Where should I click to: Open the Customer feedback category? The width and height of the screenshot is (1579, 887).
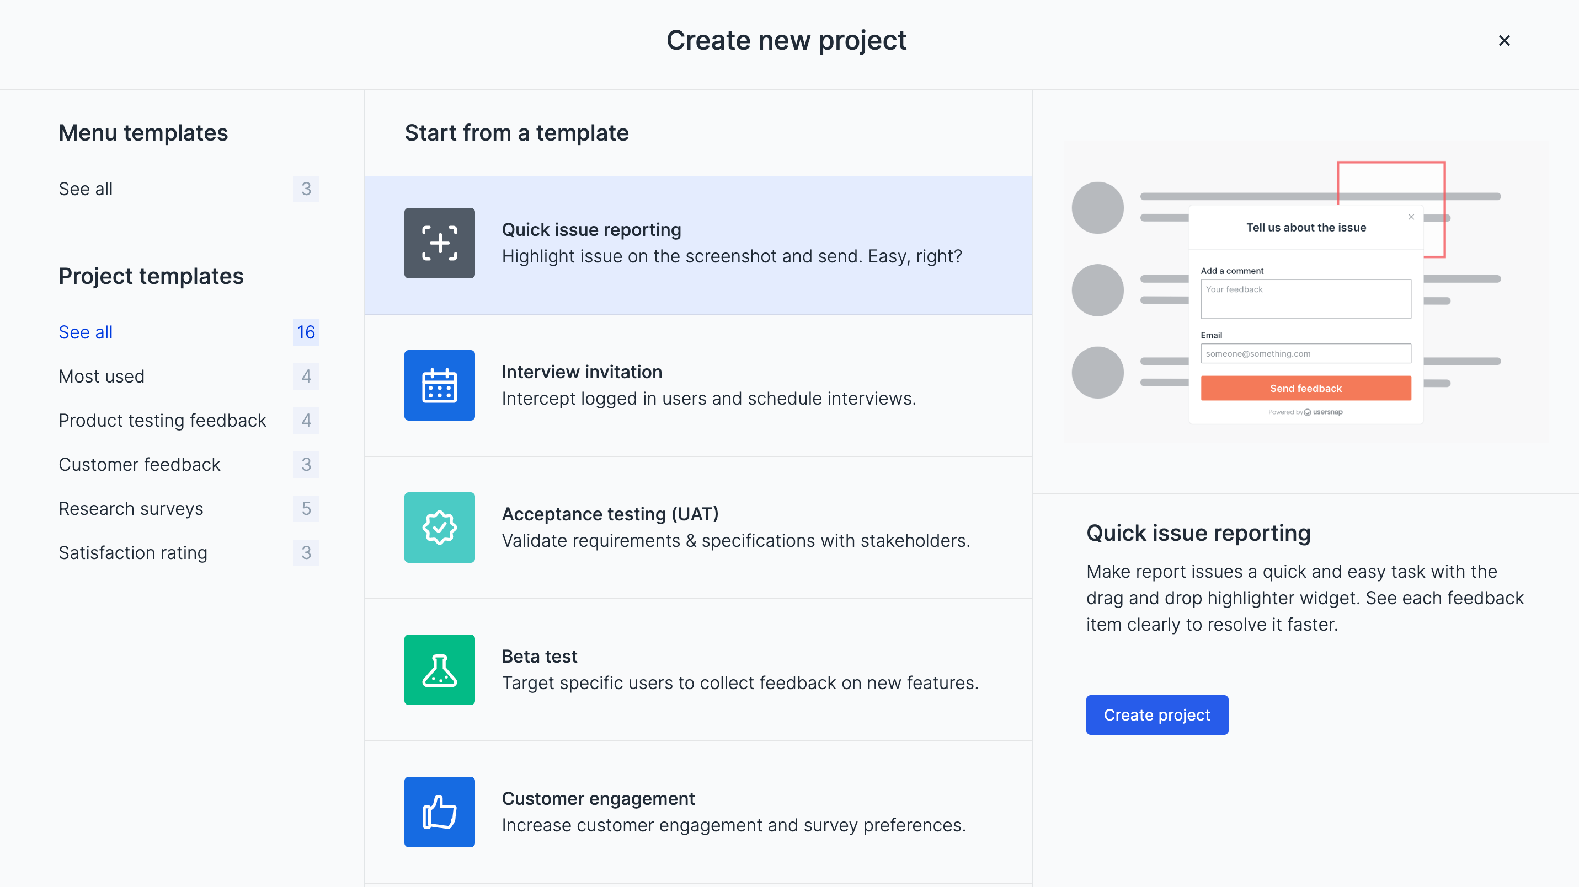tap(139, 464)
